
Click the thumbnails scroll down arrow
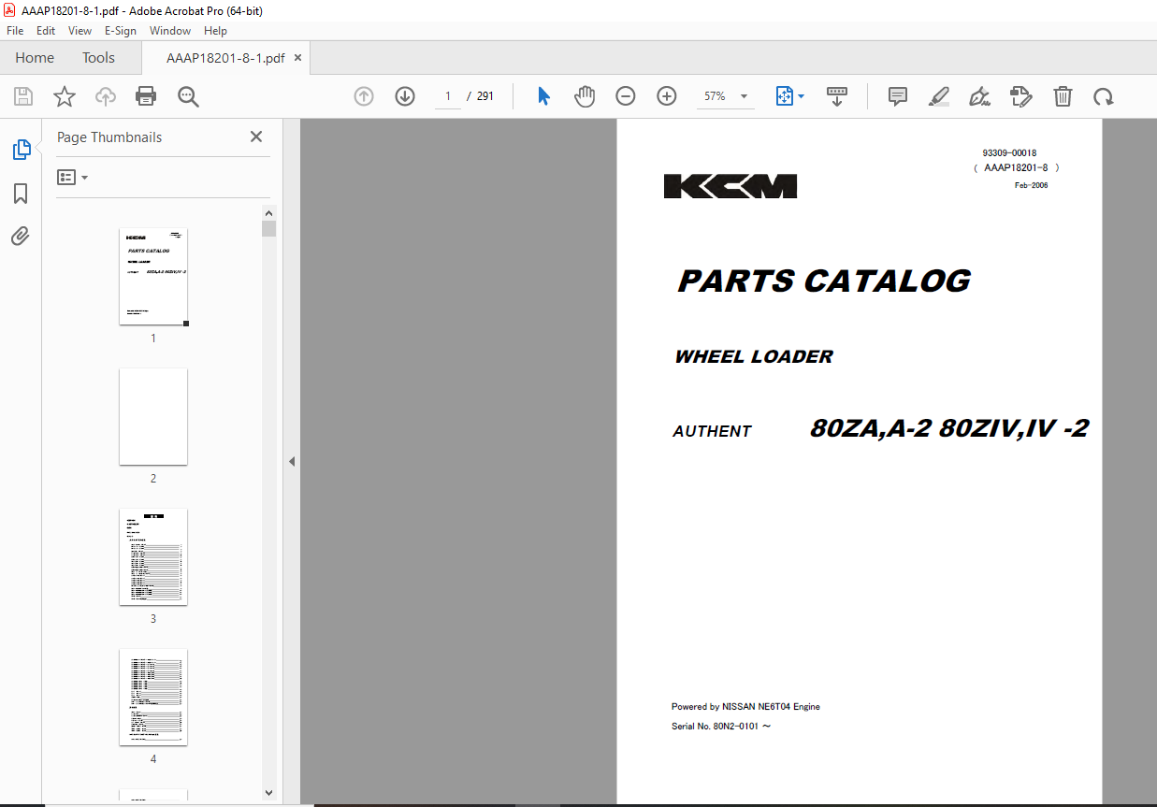(269, 792)
